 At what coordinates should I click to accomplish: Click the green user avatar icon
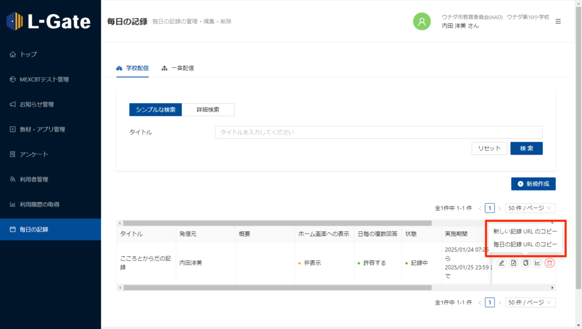pyautogui.click(x=422, y=22)
